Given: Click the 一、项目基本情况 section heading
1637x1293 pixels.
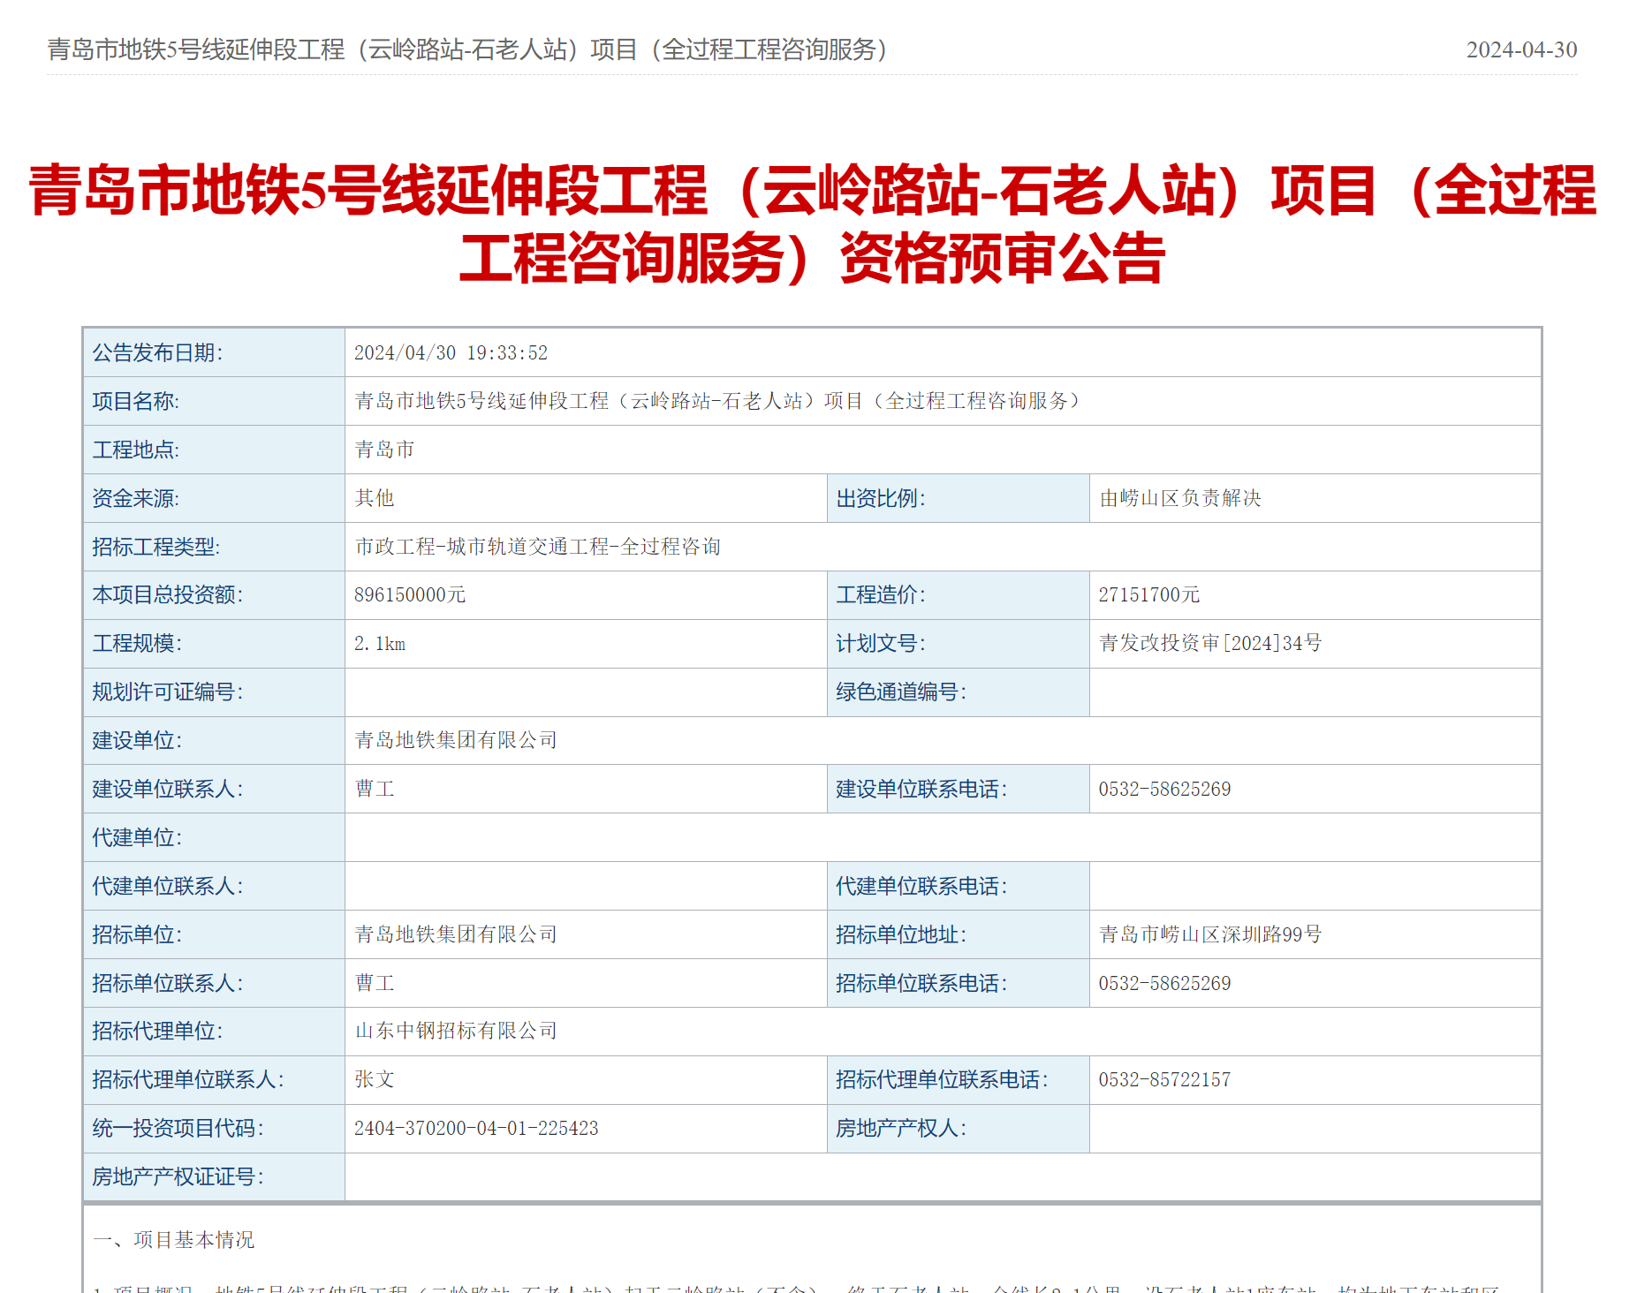Looking at the screenshot, I should (174, 1240).
